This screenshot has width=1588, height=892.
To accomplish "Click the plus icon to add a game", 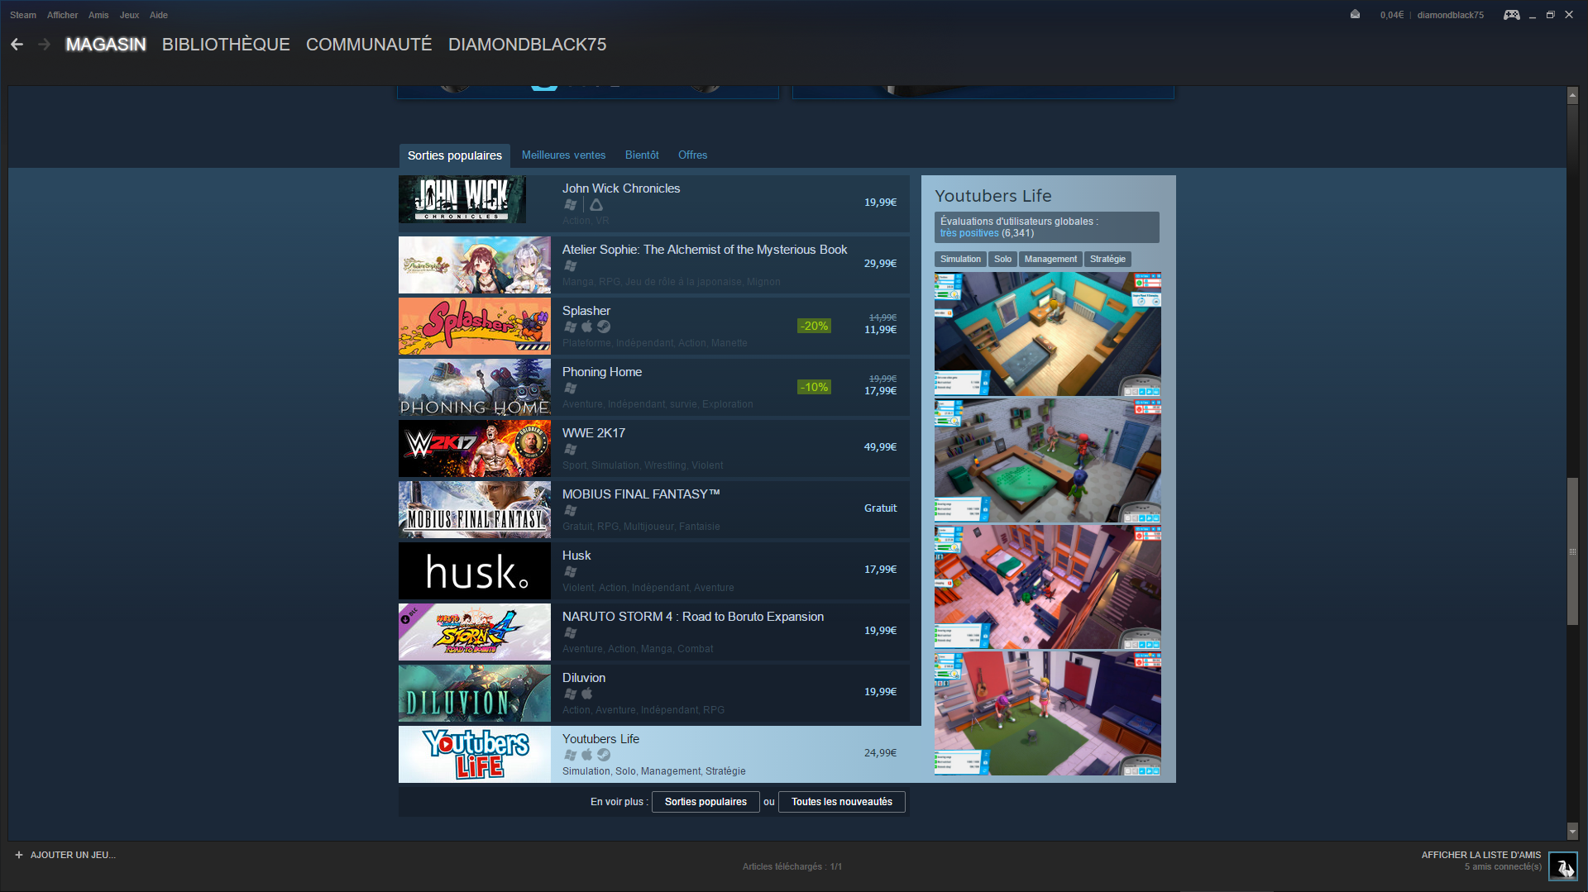I will [19, 855].
